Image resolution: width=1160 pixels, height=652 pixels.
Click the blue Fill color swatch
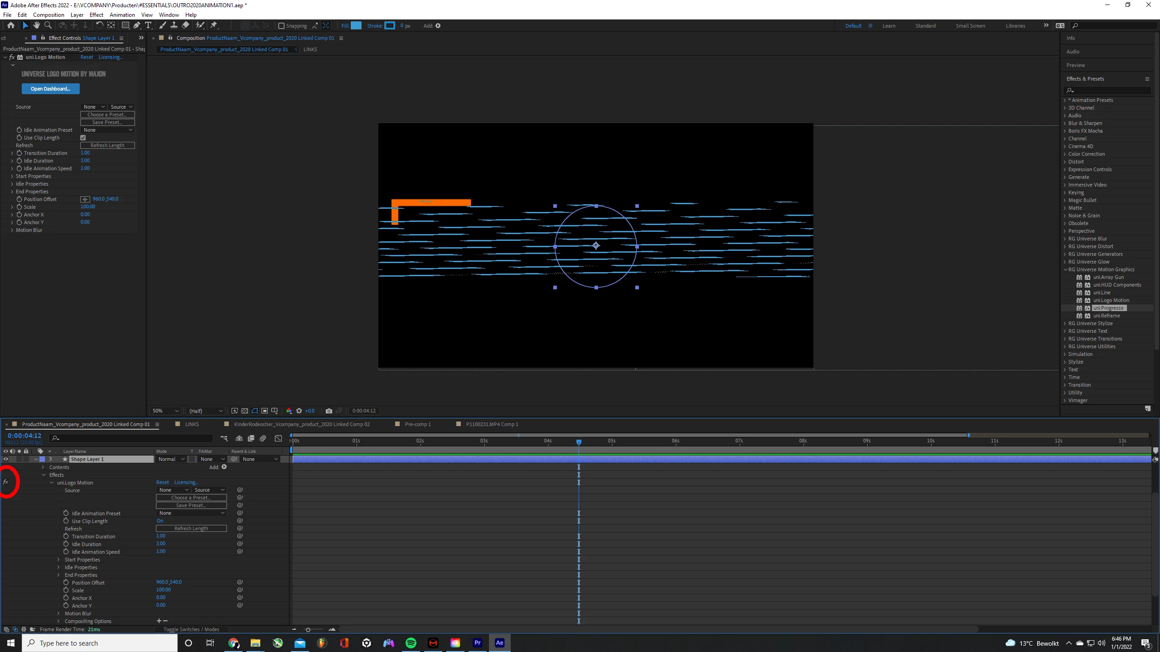click(x=357, y=25)
